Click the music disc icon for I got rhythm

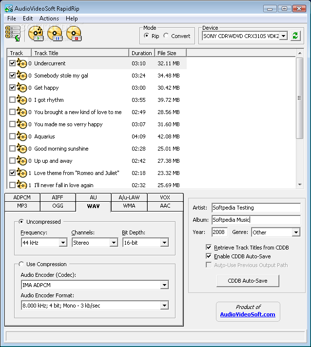22,100
